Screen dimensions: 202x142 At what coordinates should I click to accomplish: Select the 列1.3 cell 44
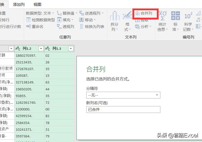(x=59, y=89)
